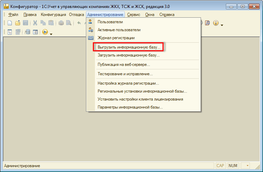Click the NUM indicator in status bar
The width and height of the screenshot is (263, 172).
[233, 166]
